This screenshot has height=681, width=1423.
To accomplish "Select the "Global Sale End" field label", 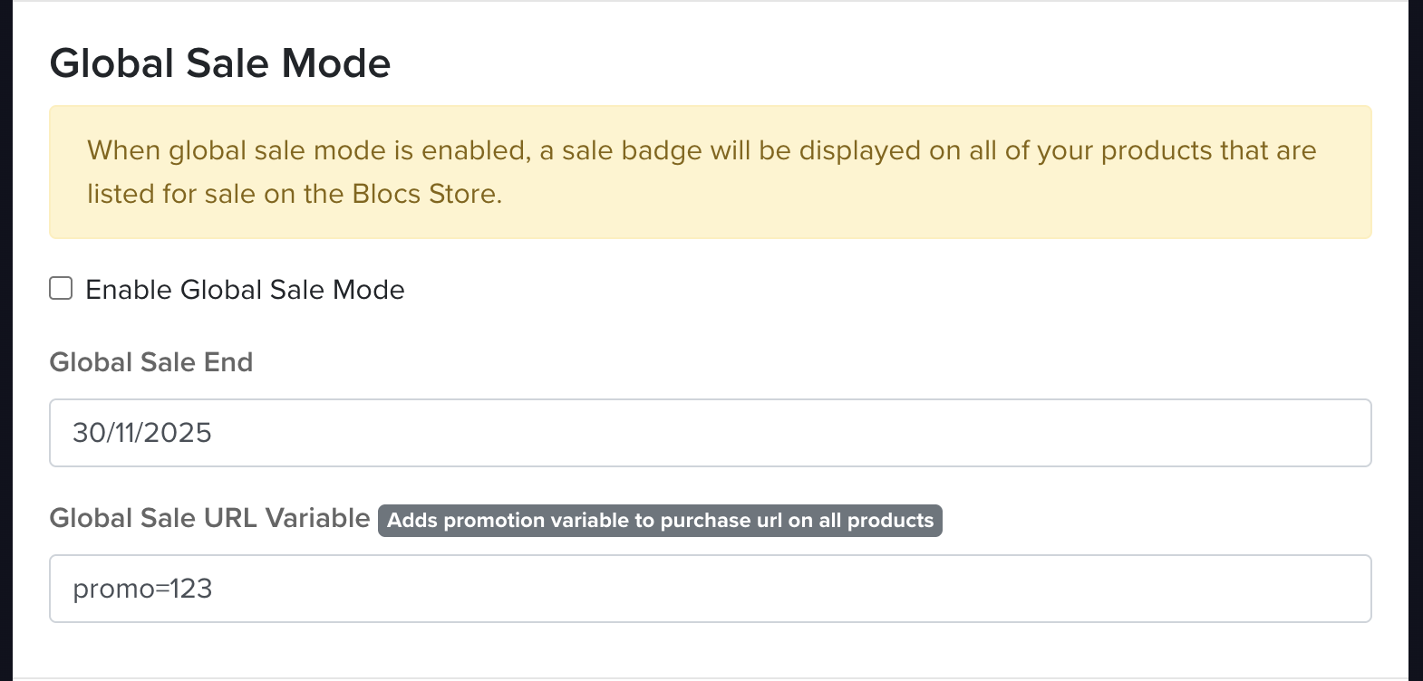I will (x=151, y=362).
